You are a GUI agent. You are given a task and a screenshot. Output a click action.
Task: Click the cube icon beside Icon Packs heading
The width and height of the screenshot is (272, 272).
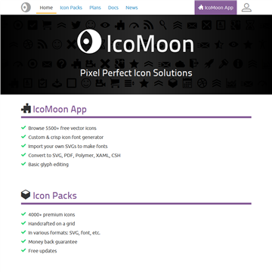26,194
